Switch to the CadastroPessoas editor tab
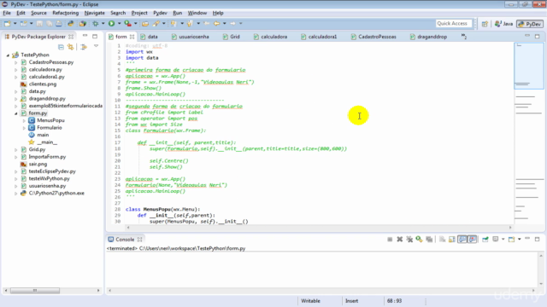This screenshot has width=547, height=307. [373, 37]
